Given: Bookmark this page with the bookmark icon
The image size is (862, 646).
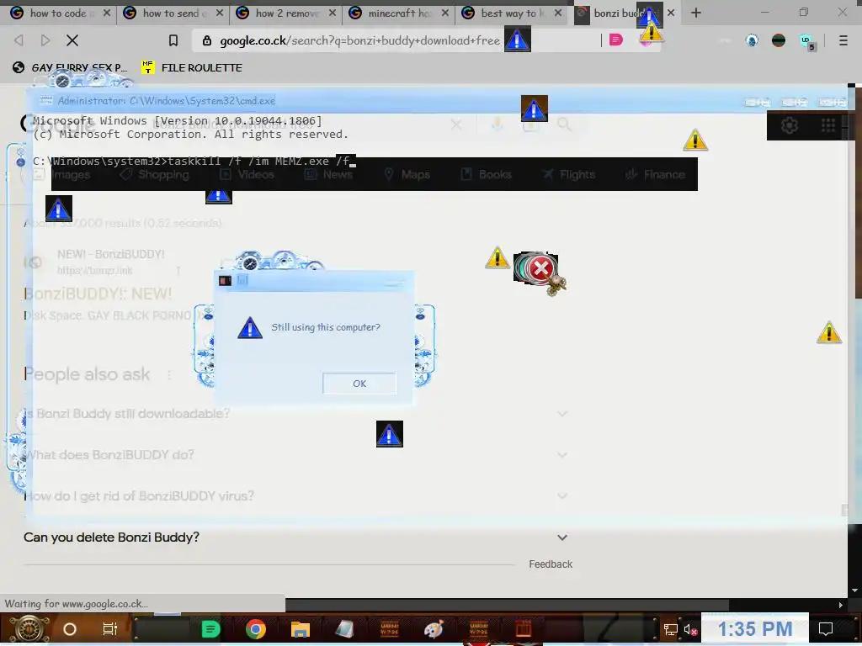Looking at the screenshot, I should 173,40.
